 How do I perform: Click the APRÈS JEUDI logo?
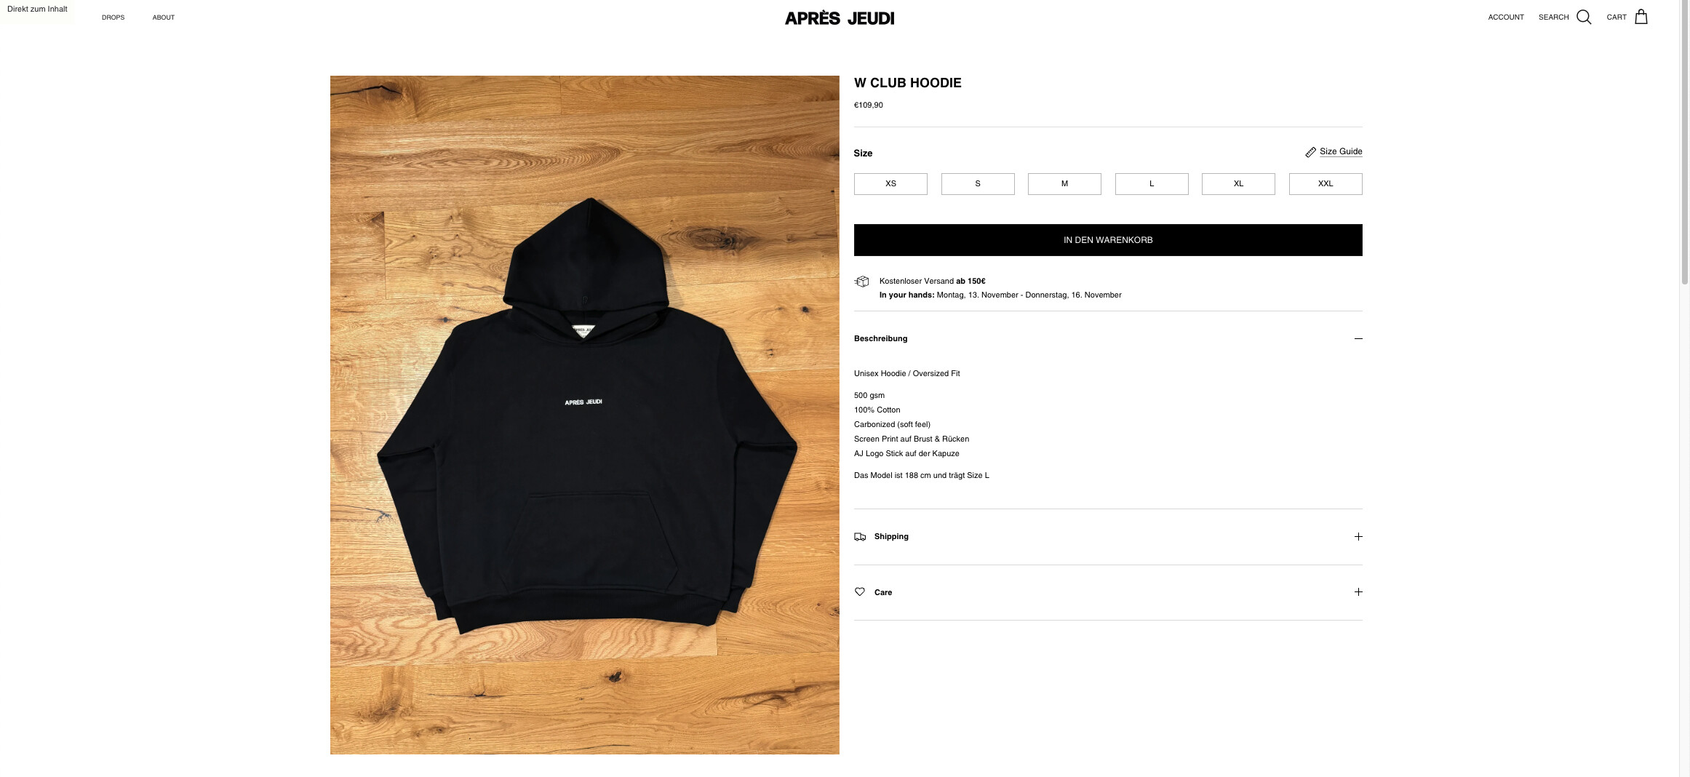[840, 18]
